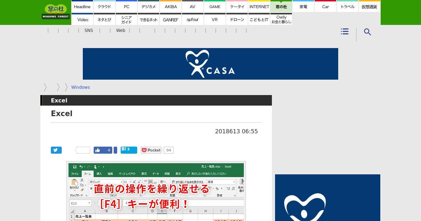The width and height of the screenshot is (421, 221).
Task: Share article via Twitter bird button
Action: tap(56, 150)
